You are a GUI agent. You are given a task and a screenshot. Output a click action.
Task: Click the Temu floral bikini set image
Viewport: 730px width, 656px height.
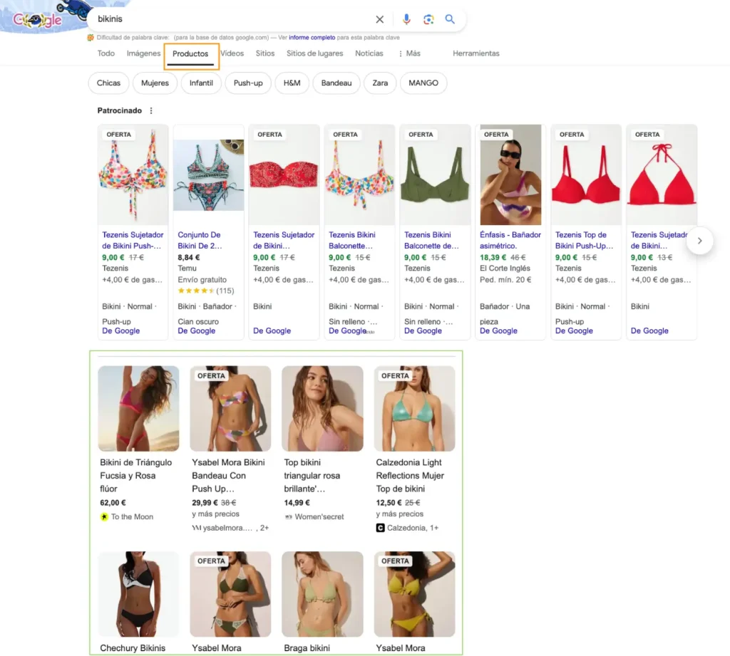(x=209, y=175)
